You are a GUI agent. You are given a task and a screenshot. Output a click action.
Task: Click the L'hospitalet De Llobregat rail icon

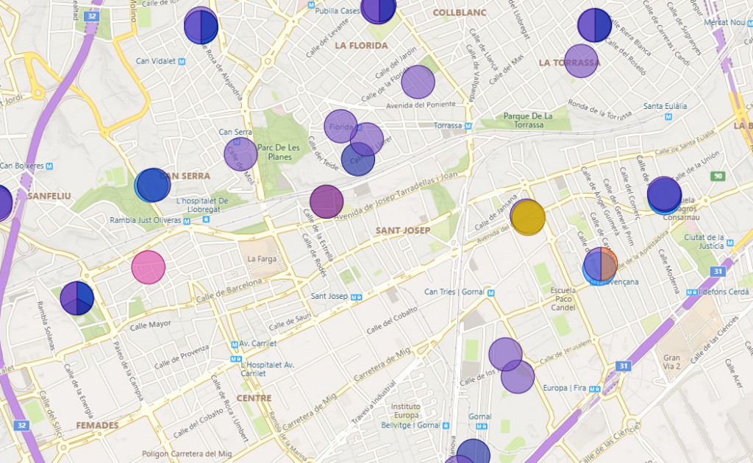point(206,219)
